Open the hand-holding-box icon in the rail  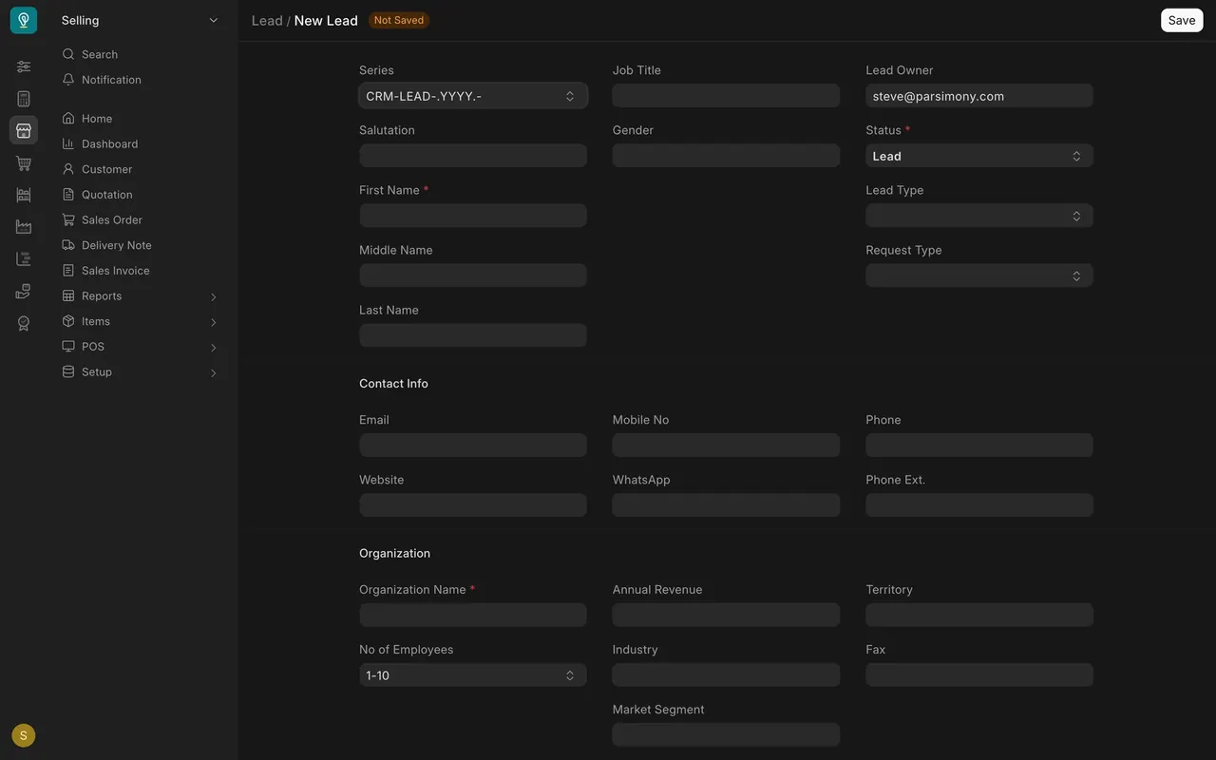24,292
